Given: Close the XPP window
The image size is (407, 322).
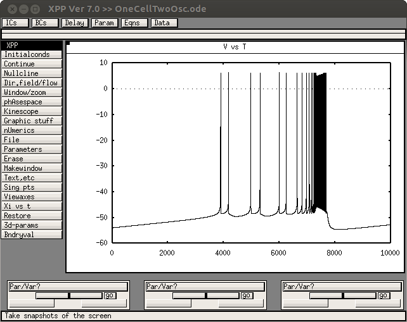Looking at the screenshot, I should (12, 9).
